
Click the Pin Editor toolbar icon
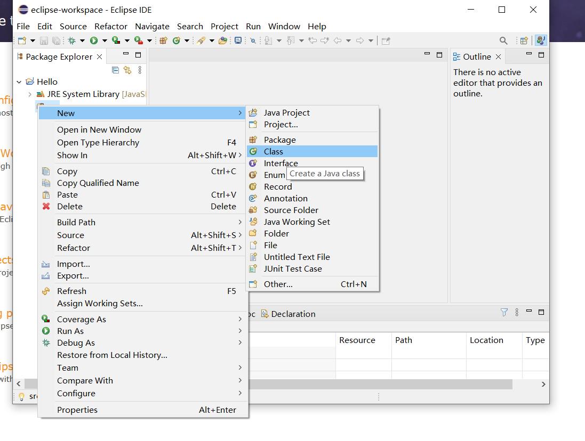pyautogui.click(x=386, y=40)
